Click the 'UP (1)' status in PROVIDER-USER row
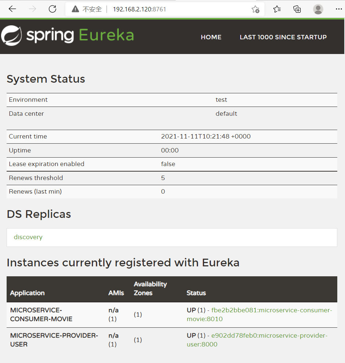The height and width of the screenshot is (363, 345). [x=196, y=336]
